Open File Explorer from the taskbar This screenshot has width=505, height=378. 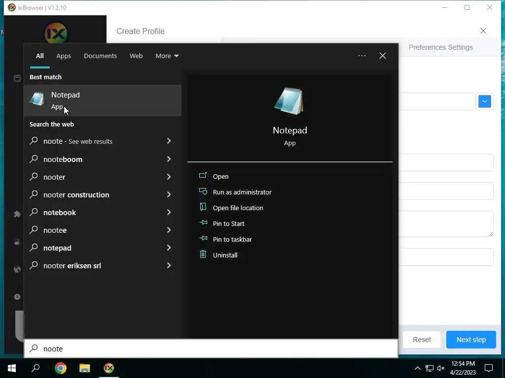point(85,368)
